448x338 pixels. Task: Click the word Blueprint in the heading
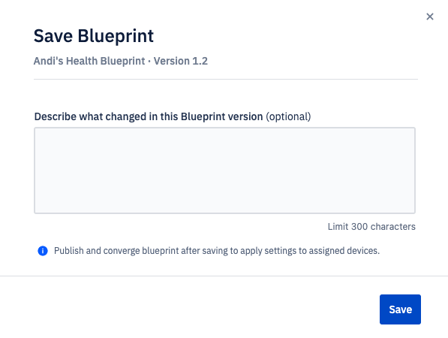pos(116,36)
